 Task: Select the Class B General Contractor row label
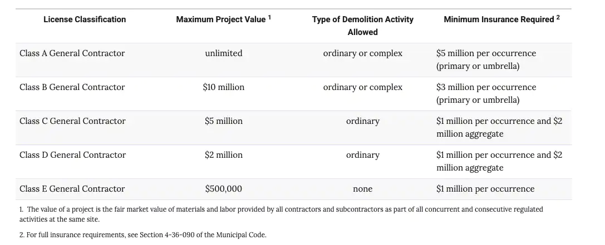72,87
